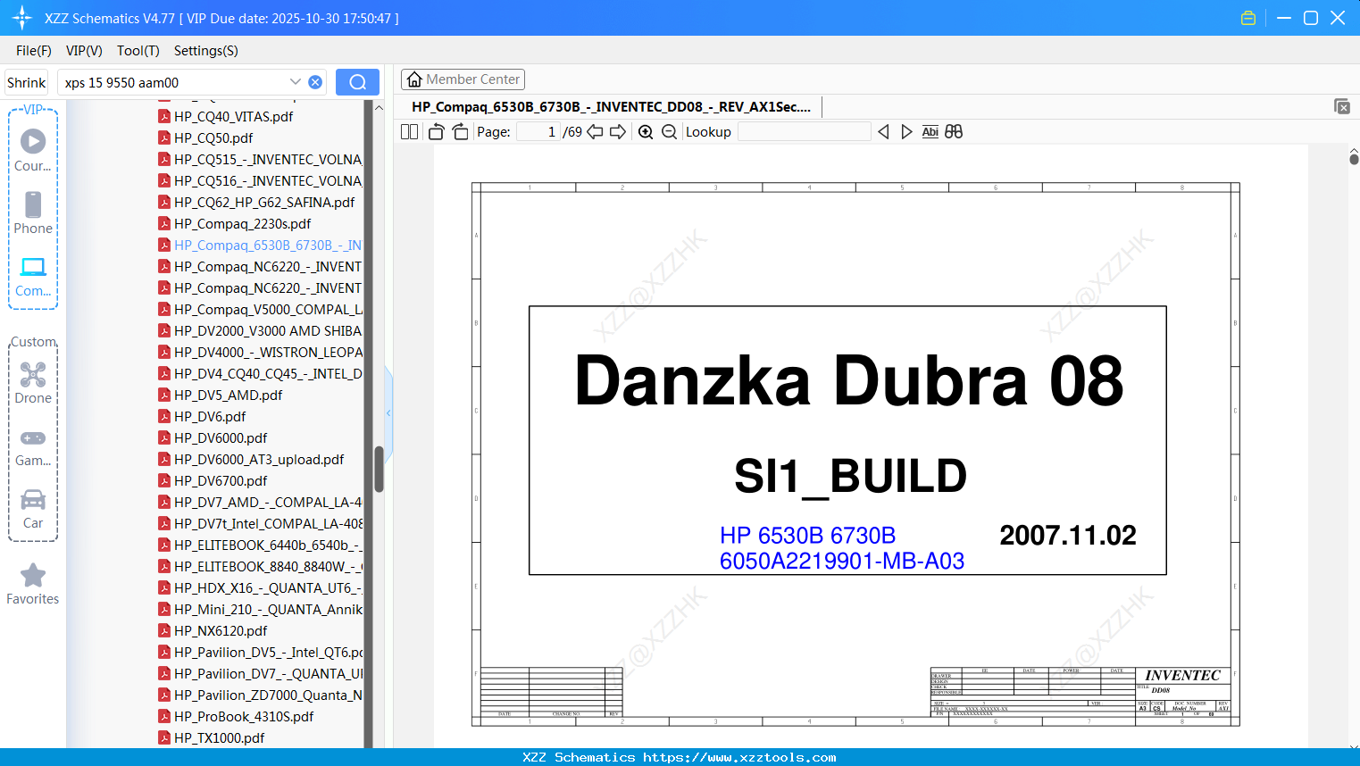Open the Game console category
Viewport: 1360px width, 766px height.
[x=33, y=447]
